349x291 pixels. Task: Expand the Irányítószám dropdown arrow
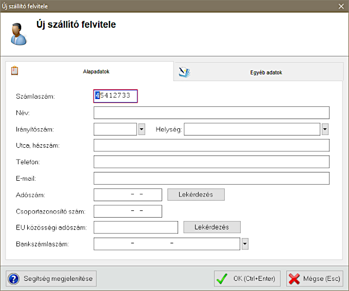pyautogui.click(x=142, y=129)
